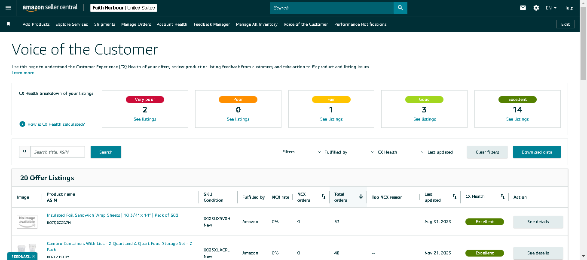
Task: Click the search magnifier button in header
Action: [400, 8]
